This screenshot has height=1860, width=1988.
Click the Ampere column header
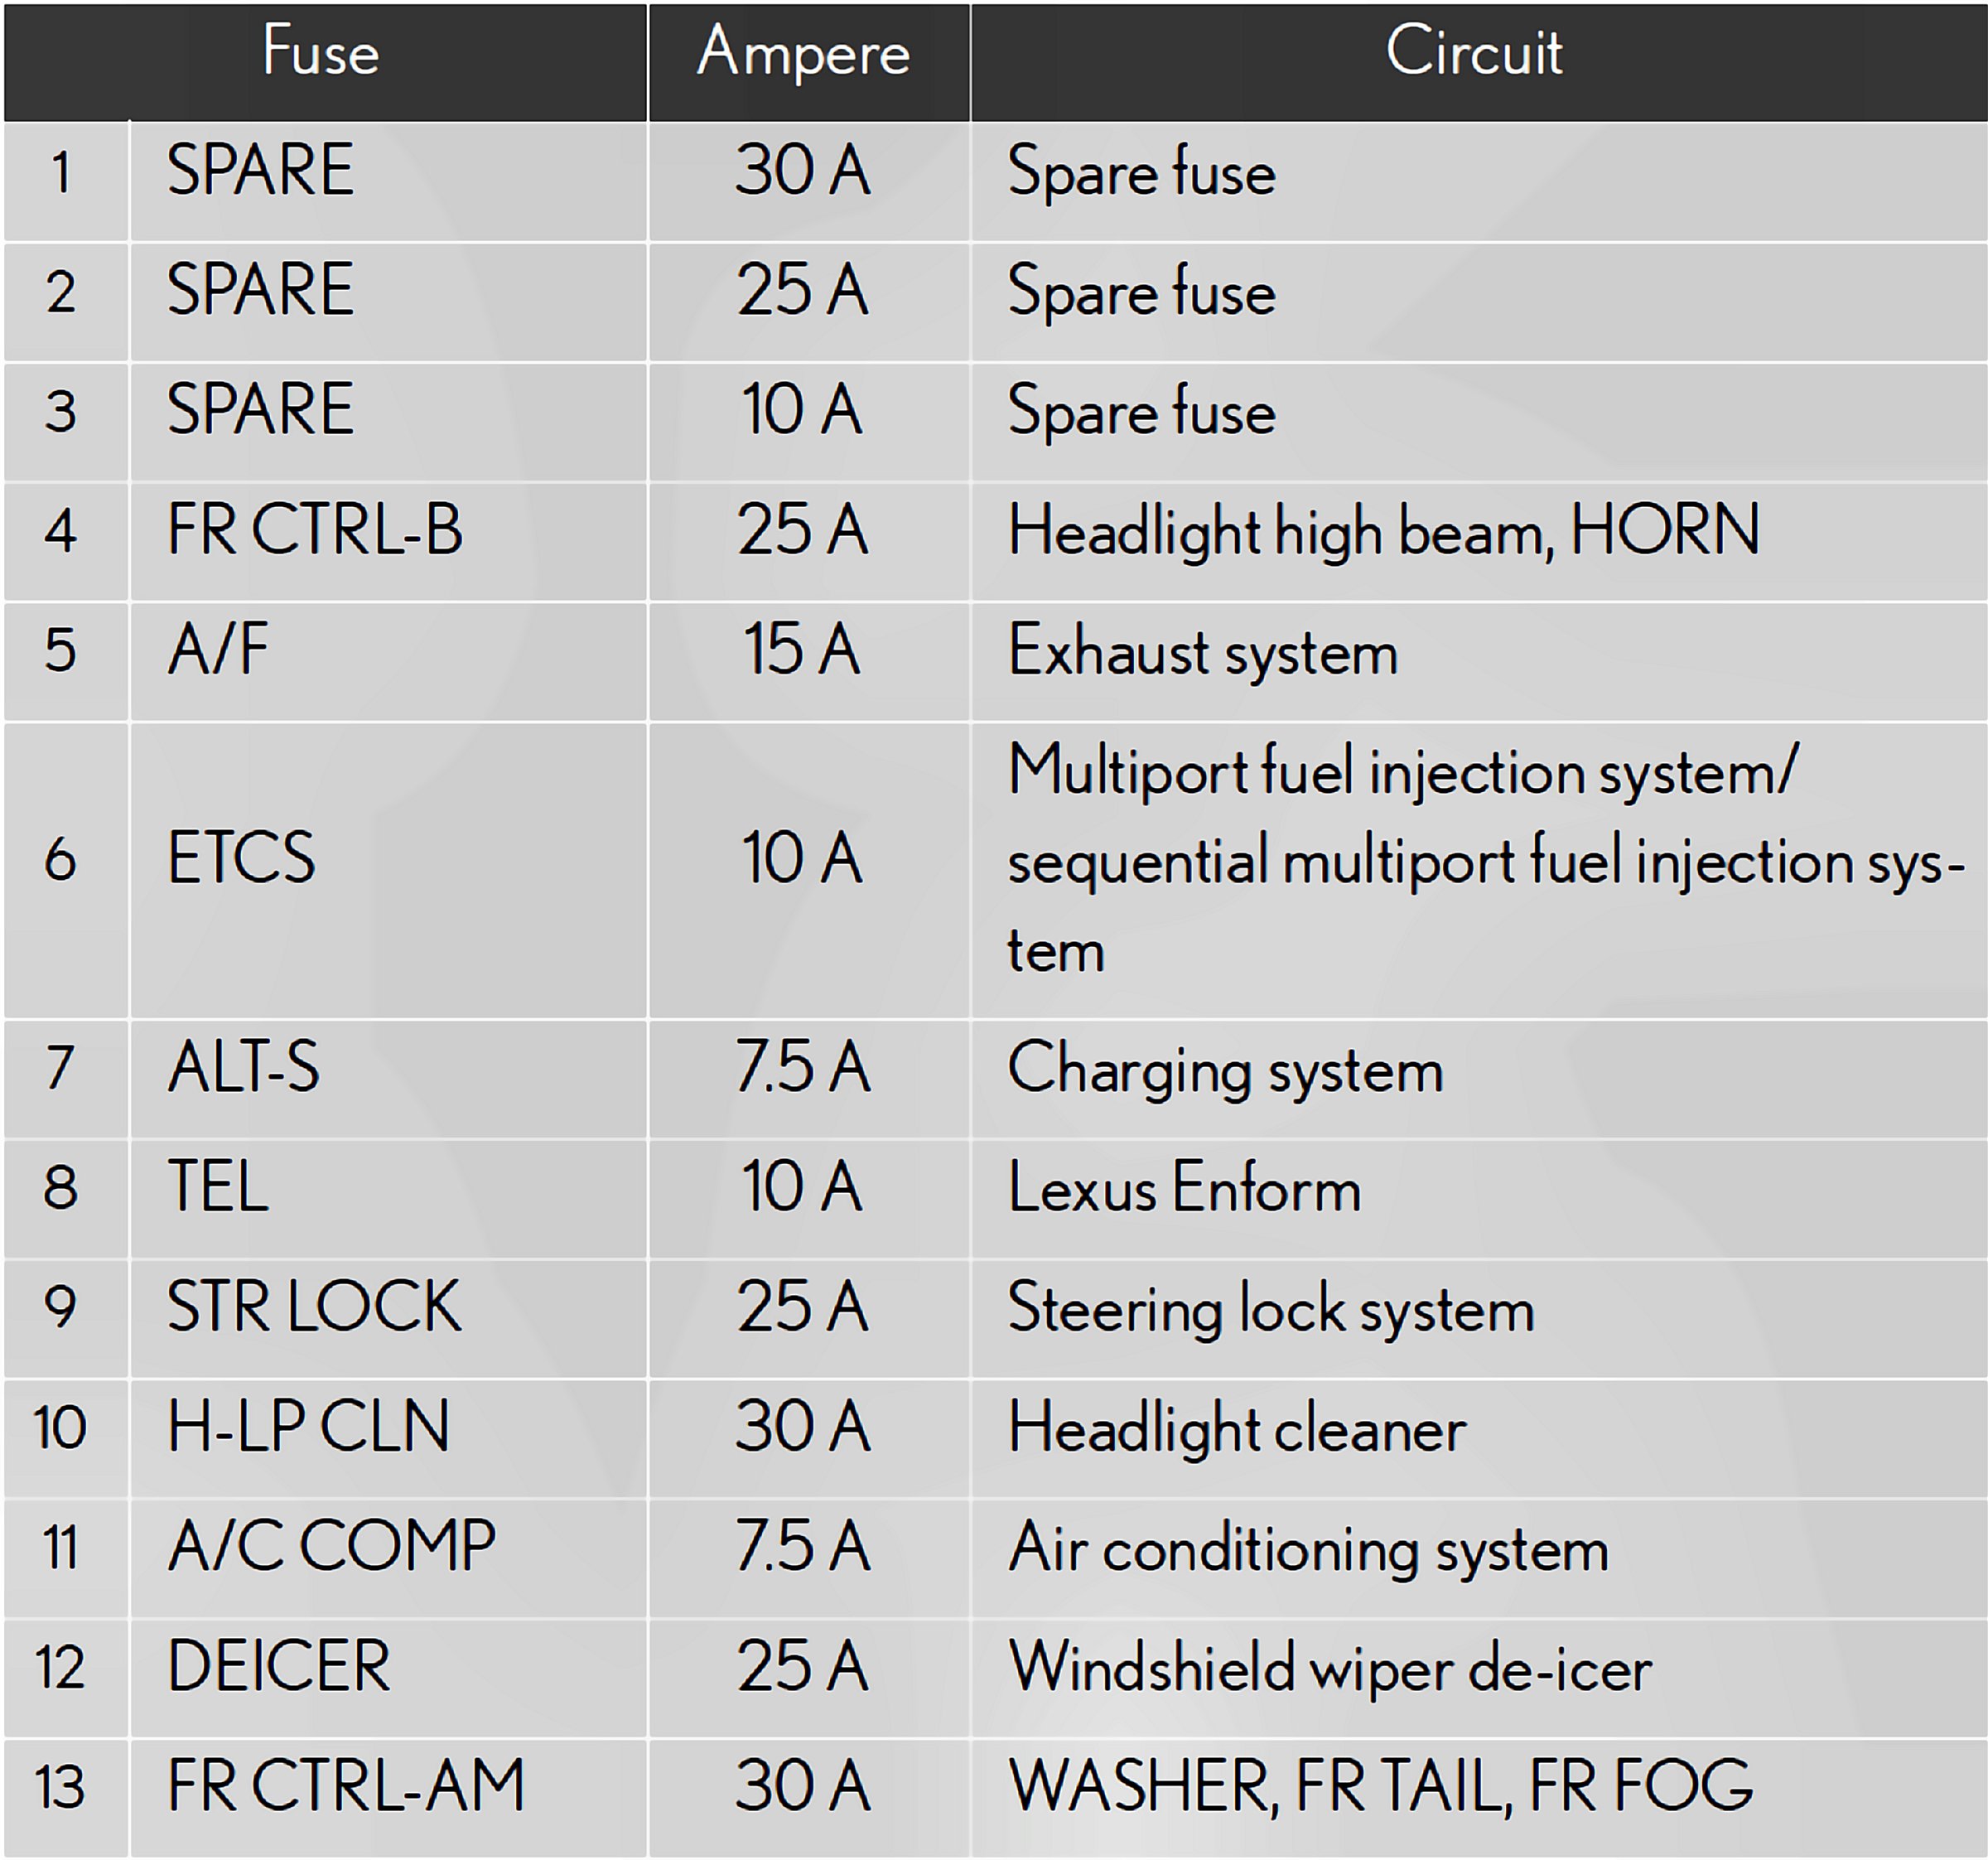click(804, 52)
